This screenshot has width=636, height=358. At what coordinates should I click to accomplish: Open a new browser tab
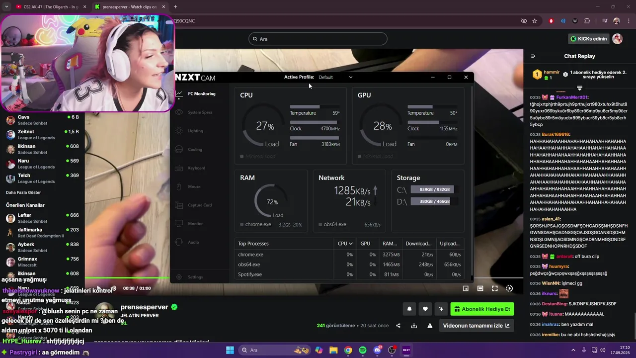point(175,7)
